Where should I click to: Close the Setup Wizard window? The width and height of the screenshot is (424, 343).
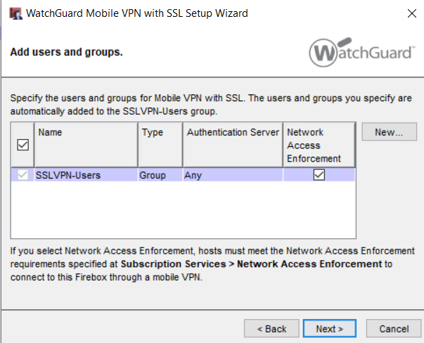click(x=412, y=13)
